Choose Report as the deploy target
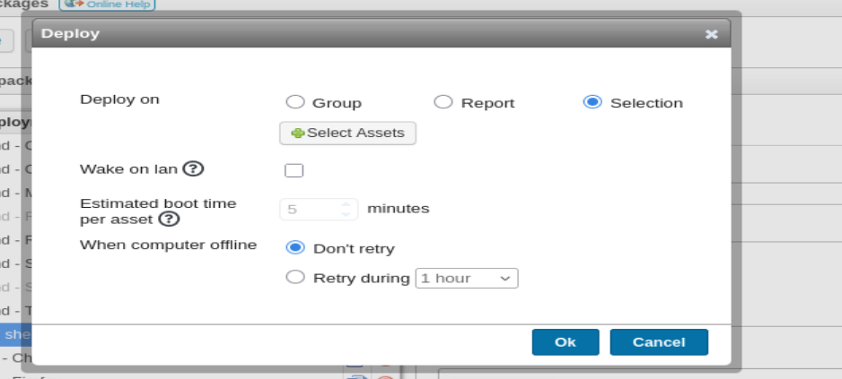The width and height of the screenshot is (842, 379). coord(443,102)
